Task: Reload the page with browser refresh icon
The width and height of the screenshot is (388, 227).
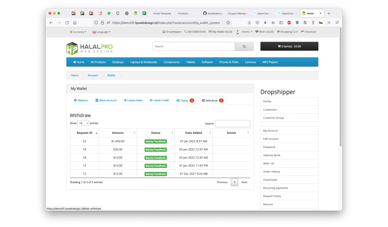Action: pos(67,23)
